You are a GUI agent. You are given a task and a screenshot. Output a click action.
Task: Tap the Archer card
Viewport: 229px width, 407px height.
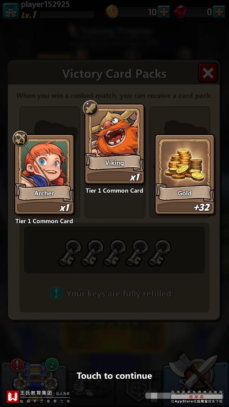coord(44,175)
